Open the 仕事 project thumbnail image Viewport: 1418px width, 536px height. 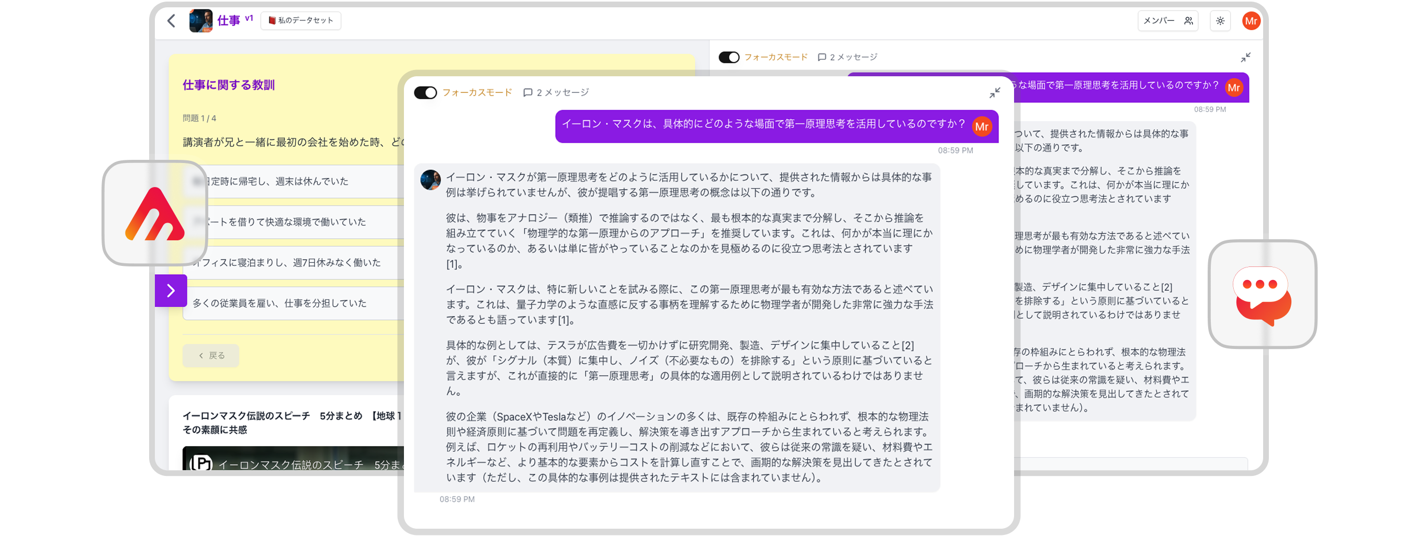(x=201, y=21)
